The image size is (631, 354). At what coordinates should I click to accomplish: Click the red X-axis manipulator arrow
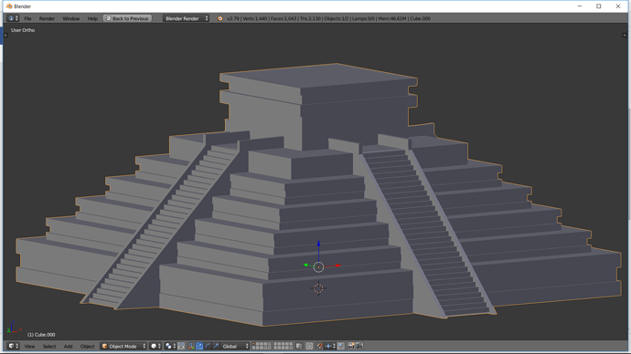(337, 265)
